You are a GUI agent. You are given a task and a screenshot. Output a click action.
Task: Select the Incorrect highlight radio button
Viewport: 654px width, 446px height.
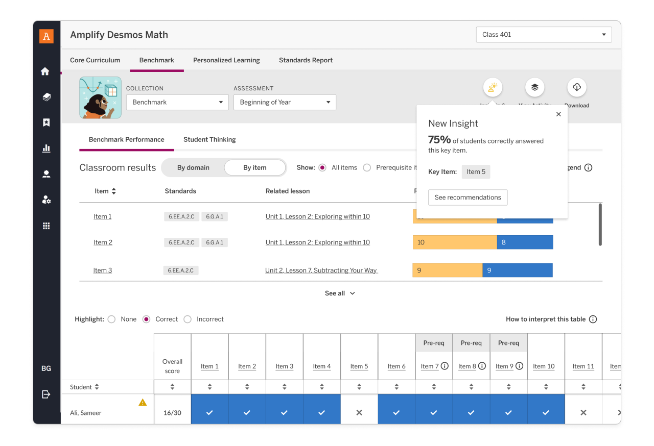coord(188,319)
